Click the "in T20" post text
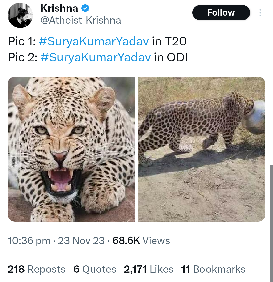The image size is (273, 282). [x=169, y=42]
